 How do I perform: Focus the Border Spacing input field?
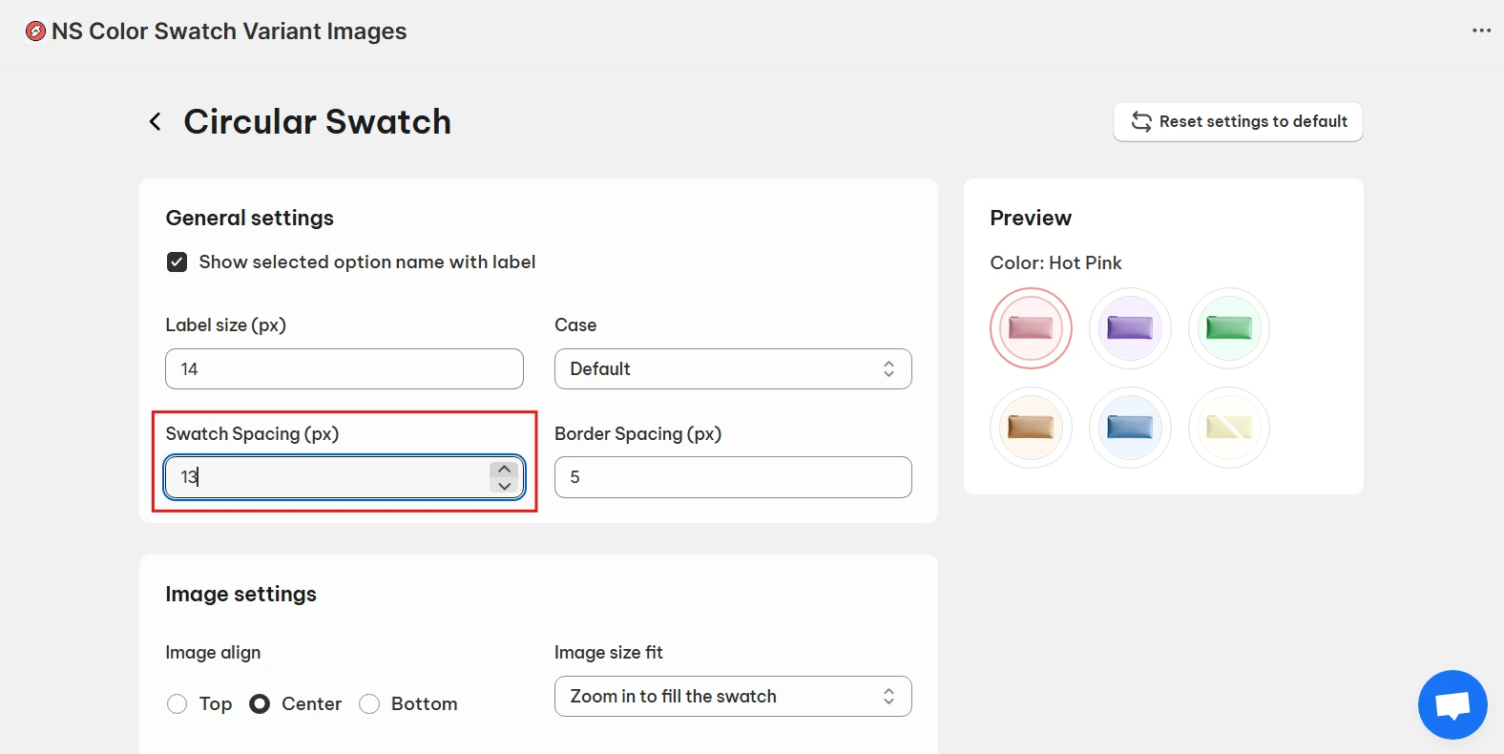tap(732, 477)
